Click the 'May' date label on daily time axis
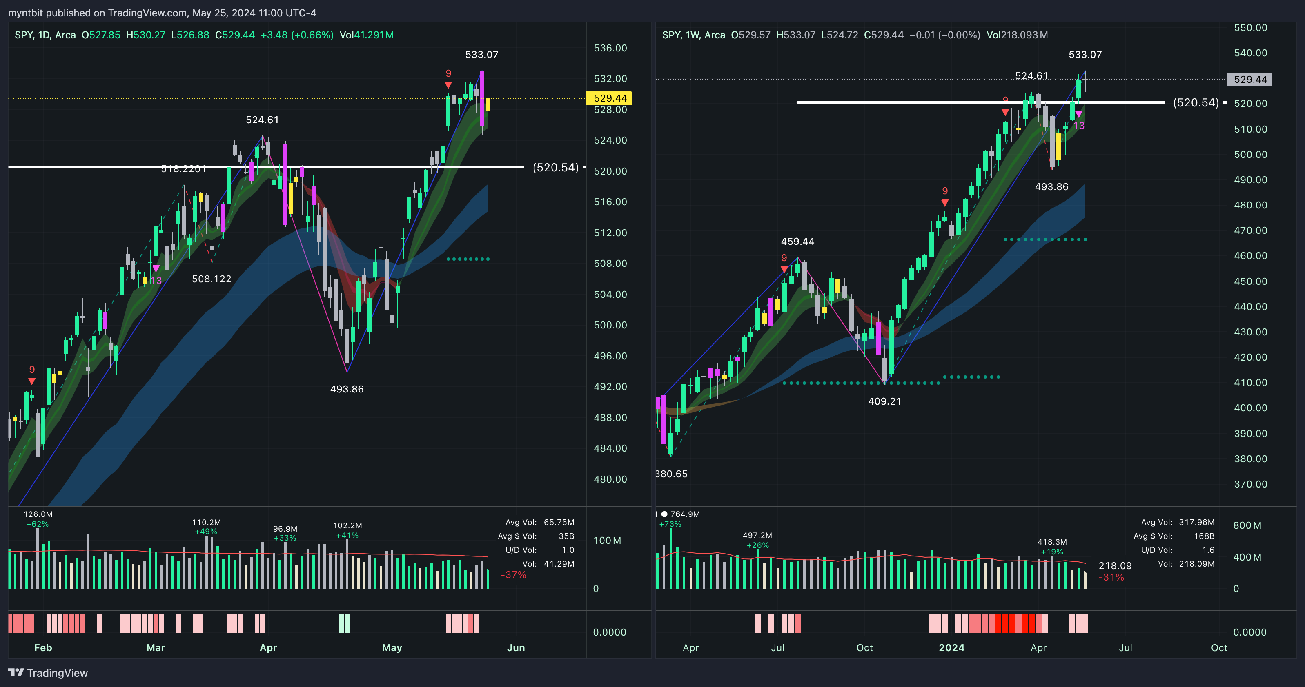Image resolution: width=1305 pixels, height=687 pixels. pyautogui.click(x=392, y=648)
